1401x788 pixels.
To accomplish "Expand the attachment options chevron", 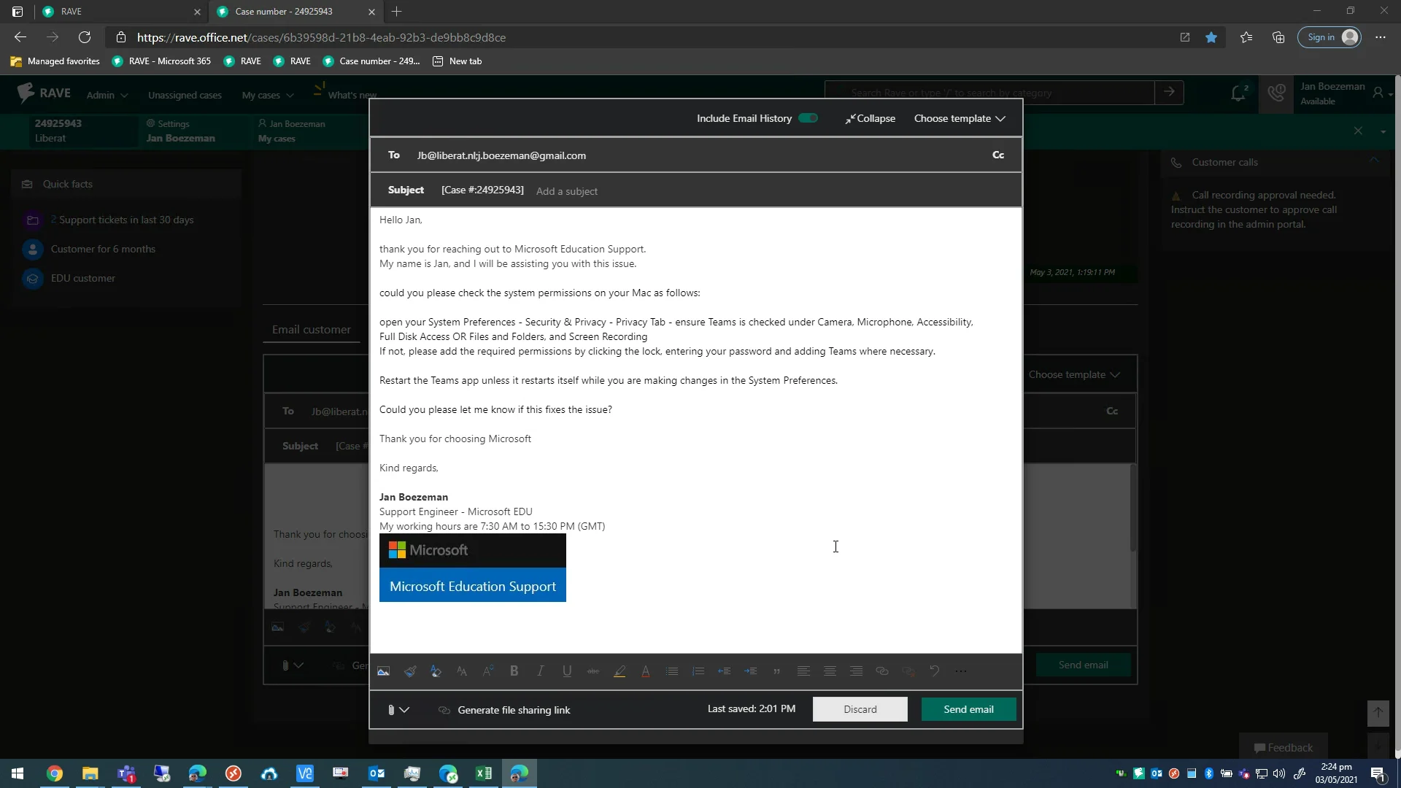I will 406,709.
